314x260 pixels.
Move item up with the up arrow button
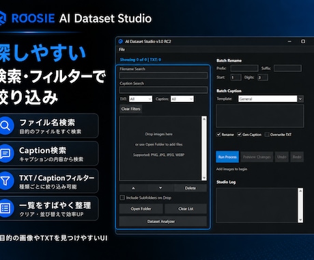click(133, 188)
